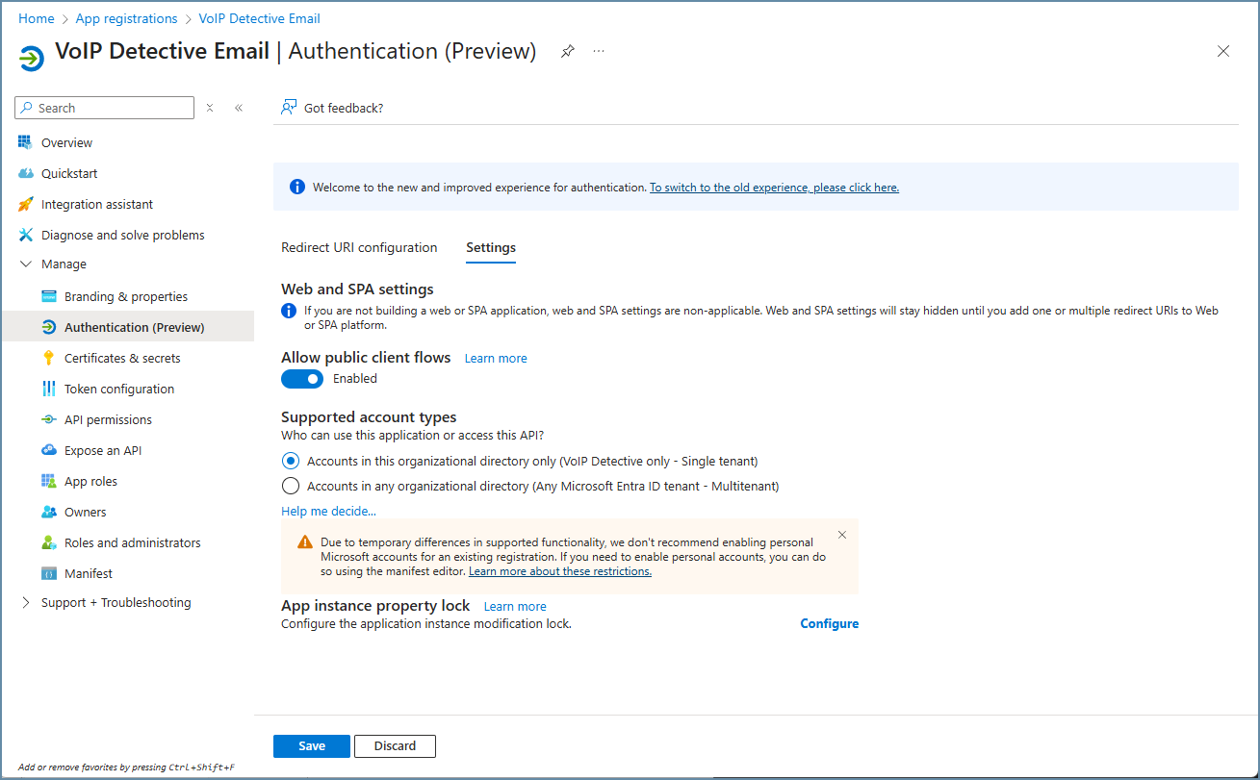Click Learn more about these restrictions link

click(x=560, y=571)
